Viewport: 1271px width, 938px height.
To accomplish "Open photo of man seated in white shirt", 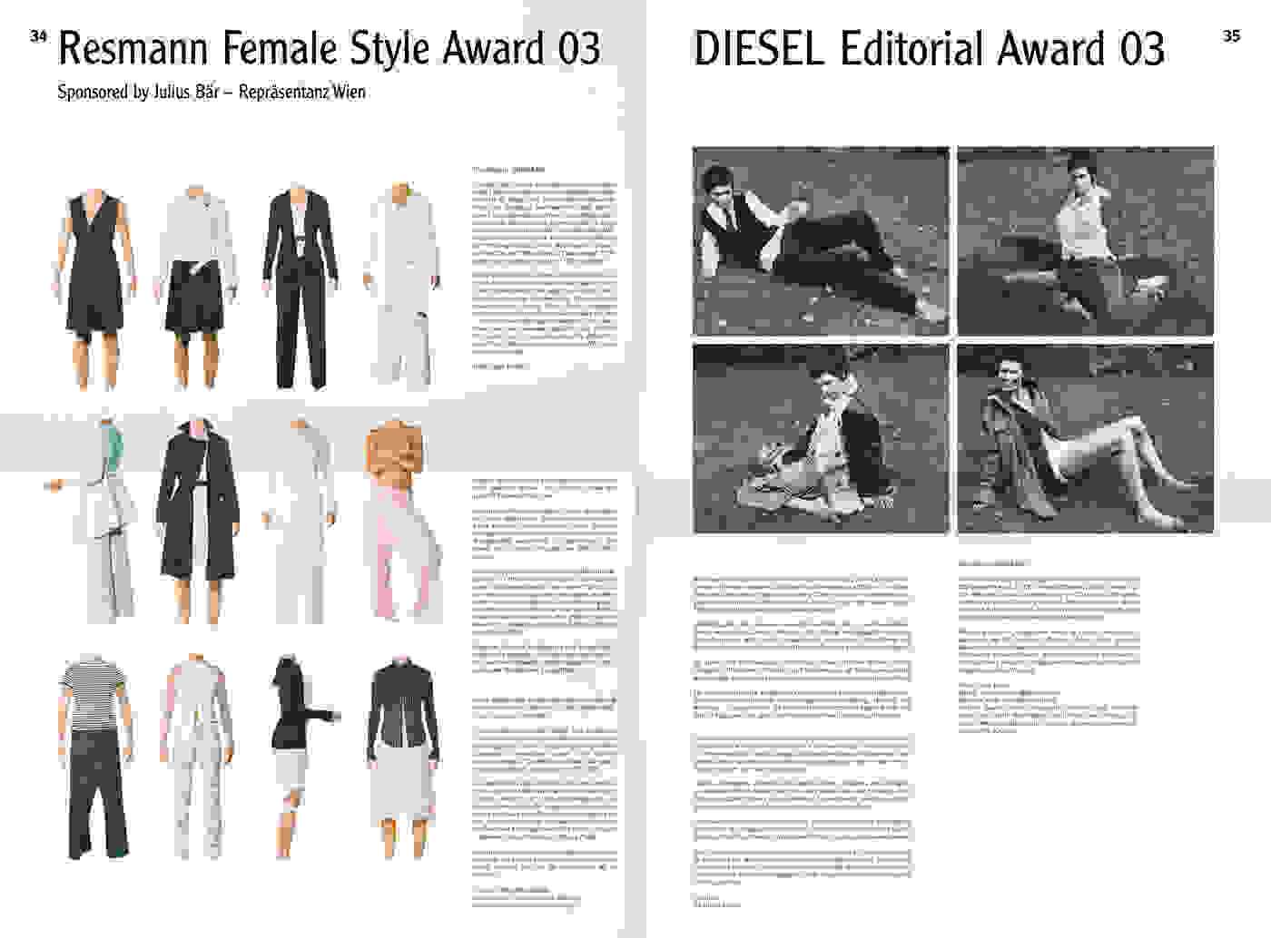I will [1086, 241].
